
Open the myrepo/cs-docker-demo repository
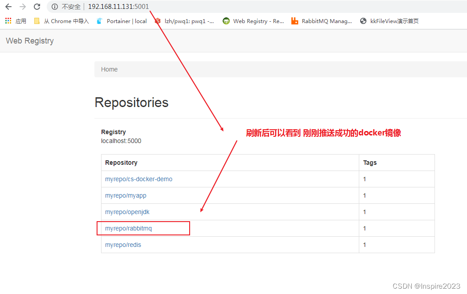pyautogui.click(x=139, y=179)
